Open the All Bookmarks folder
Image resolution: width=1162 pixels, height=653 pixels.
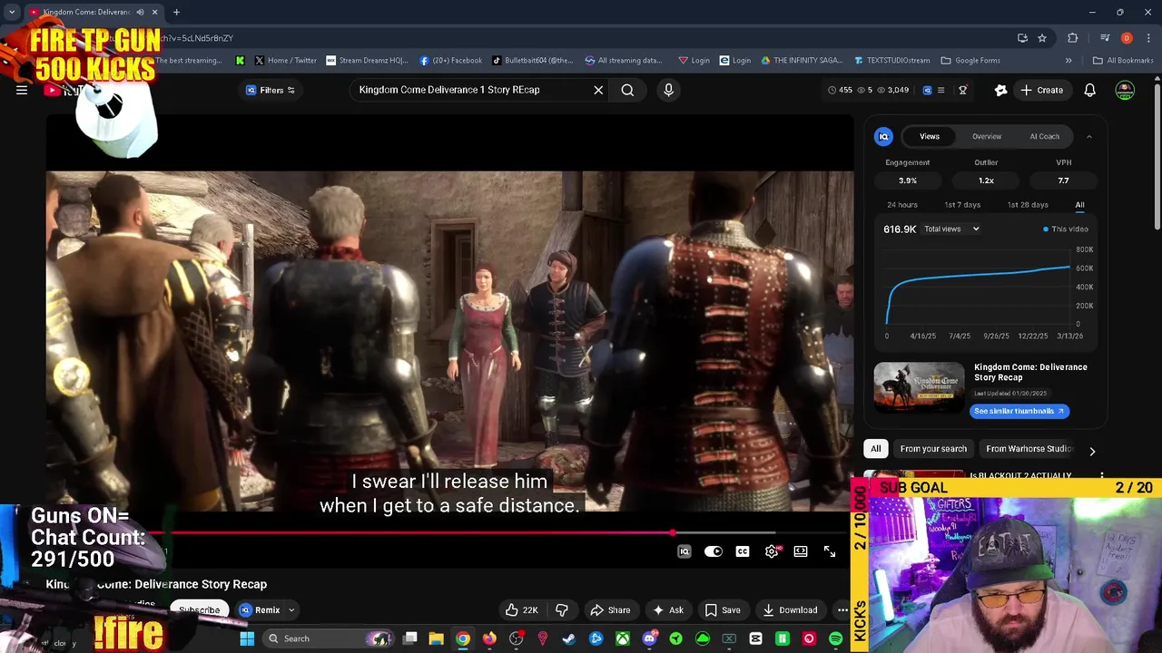coord(1123,61)
